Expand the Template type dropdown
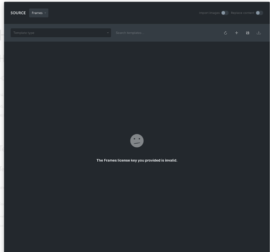270x252 pixels. coord(60,33)
